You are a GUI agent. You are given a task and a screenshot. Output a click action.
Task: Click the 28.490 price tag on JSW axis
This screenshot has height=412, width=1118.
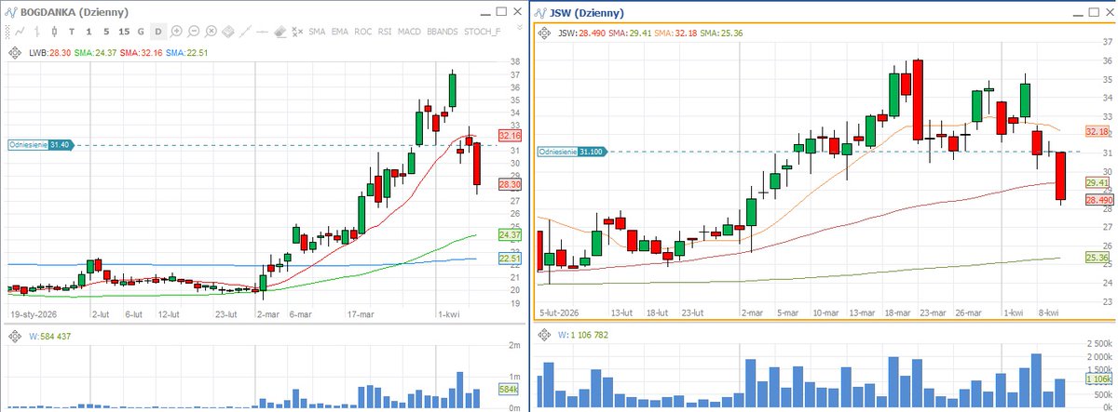coord(1099,200)
